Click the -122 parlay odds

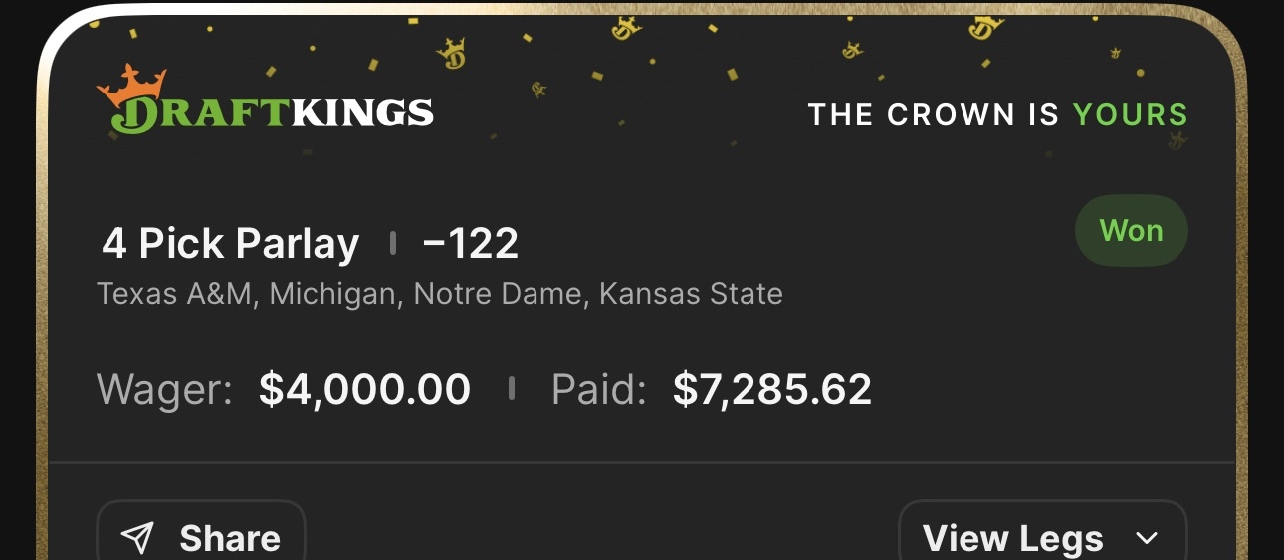tap(470, 244)
